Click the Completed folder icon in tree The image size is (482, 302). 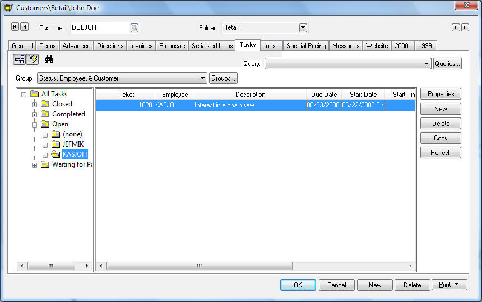coord(45,114)
